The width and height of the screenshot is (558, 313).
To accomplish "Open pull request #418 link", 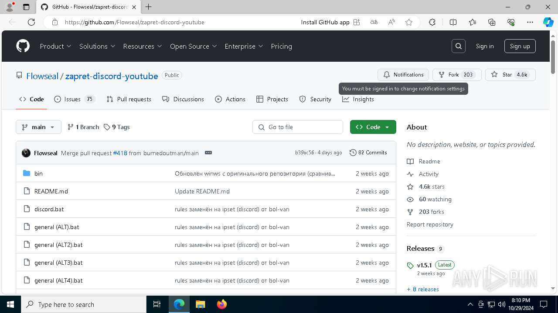I will 120,153.
